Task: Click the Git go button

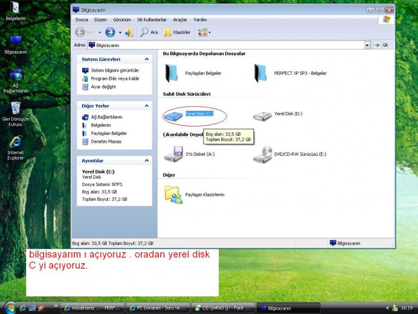Action: 381,45
